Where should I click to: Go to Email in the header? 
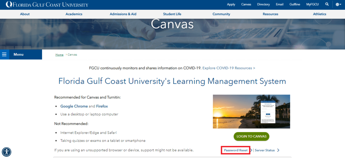279,4
